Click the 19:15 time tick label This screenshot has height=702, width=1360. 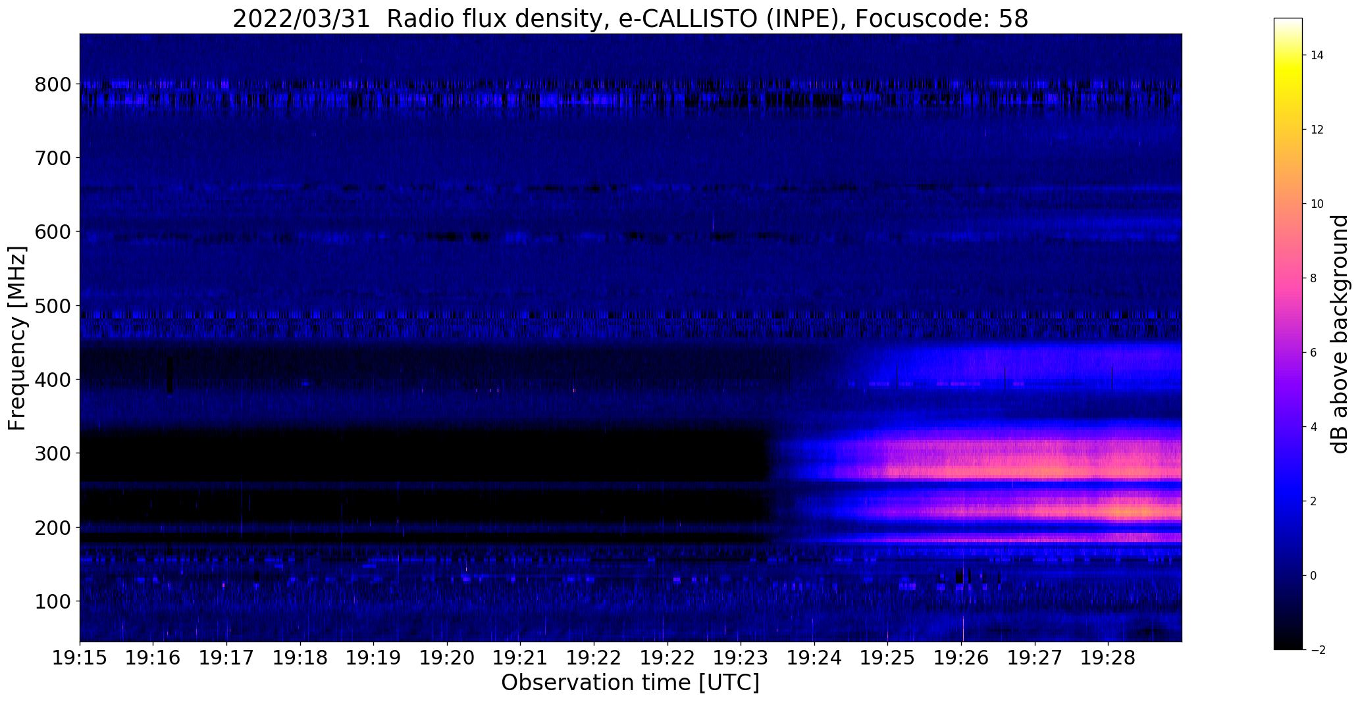(80, 659)
